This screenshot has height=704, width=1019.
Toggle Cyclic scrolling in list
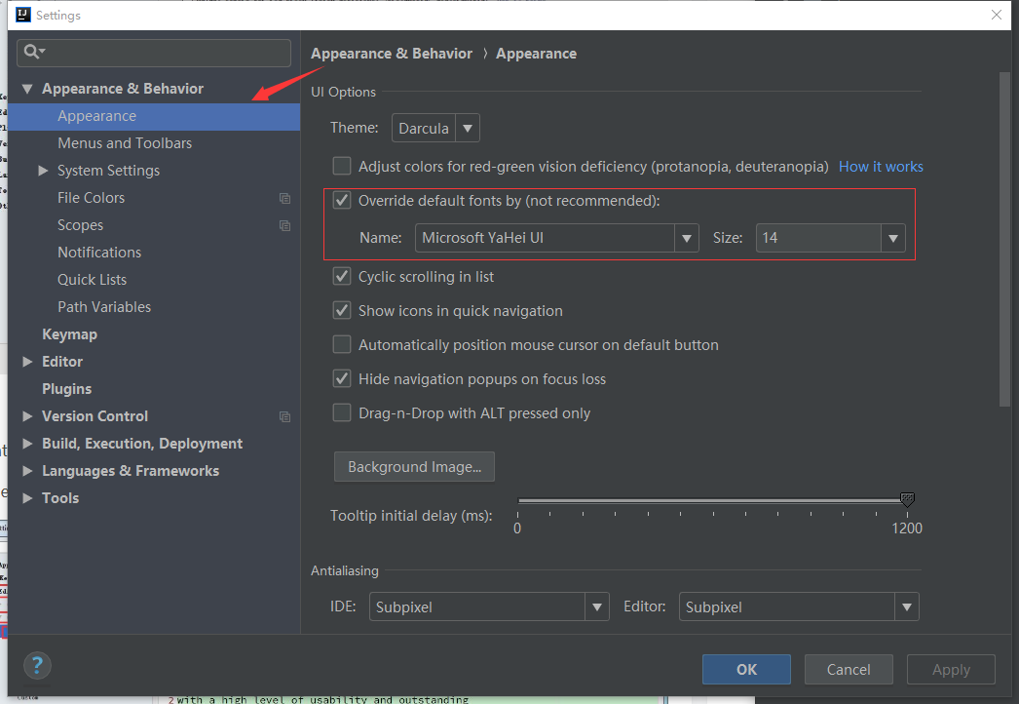coord(342,277)
